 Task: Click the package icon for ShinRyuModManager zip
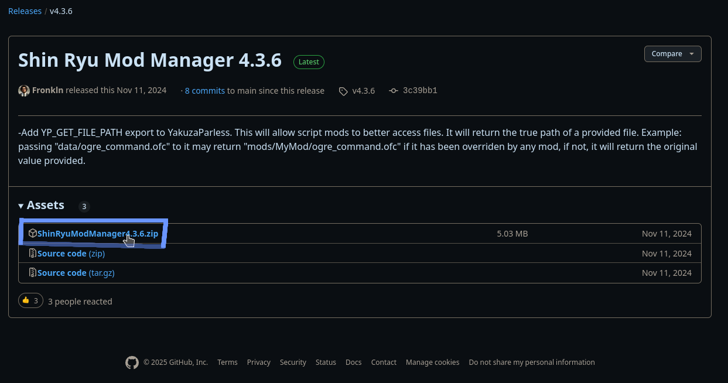tap(33, 234)
